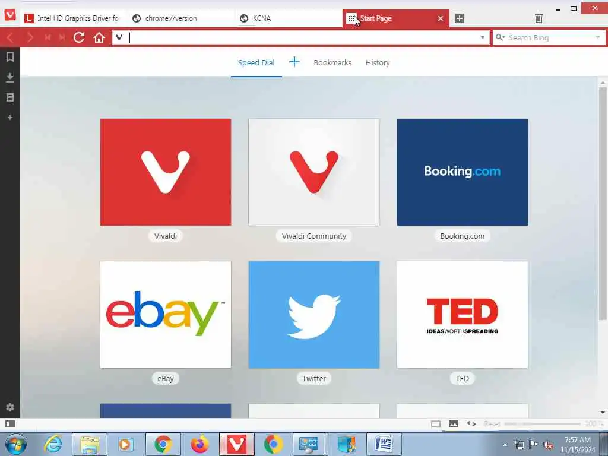The width and height of the screenshot is (608, 456).
Task: Open Page Actions in status bar
Action: 471,423
